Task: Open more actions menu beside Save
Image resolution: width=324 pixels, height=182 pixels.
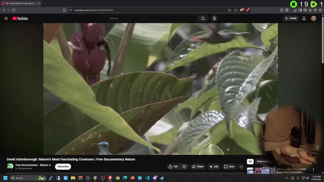Action: coord(241,167)
